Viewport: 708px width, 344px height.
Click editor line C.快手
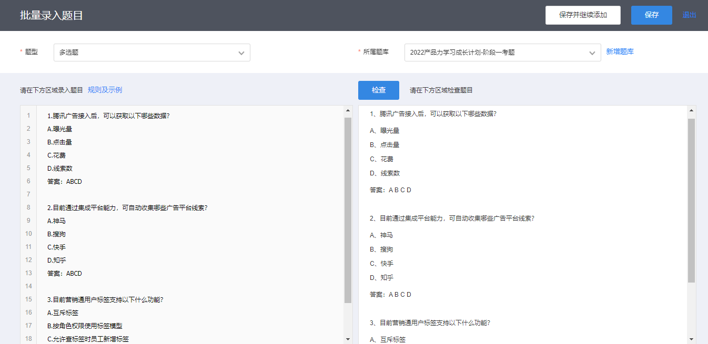56,247
